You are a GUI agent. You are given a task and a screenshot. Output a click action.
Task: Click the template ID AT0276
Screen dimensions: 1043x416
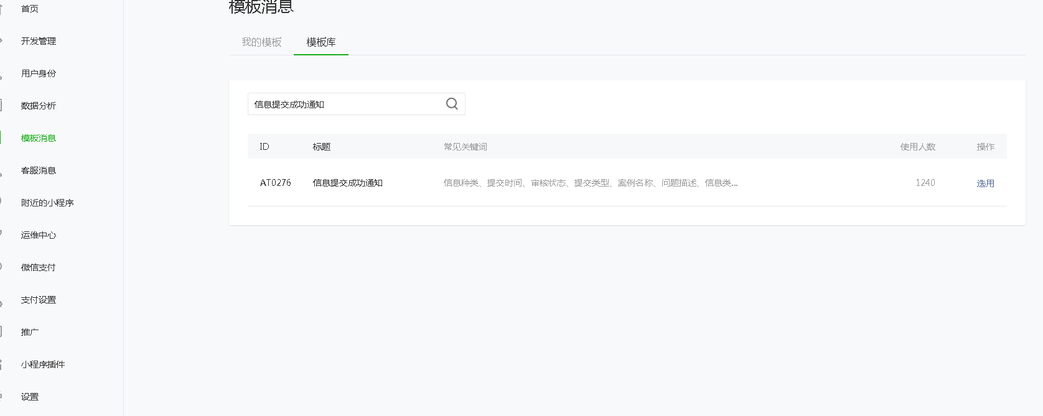click(x=275, y=183)
